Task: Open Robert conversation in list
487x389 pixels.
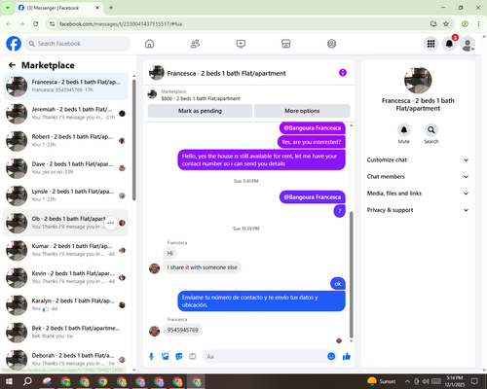Action: click(x=65, y=141)
